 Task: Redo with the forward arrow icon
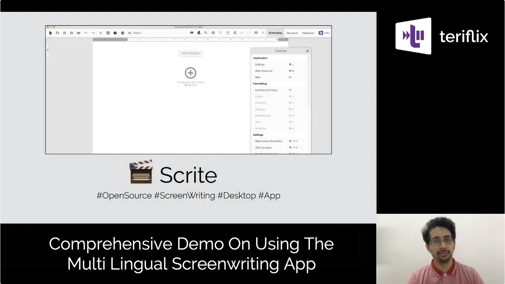tap(93, 33)
